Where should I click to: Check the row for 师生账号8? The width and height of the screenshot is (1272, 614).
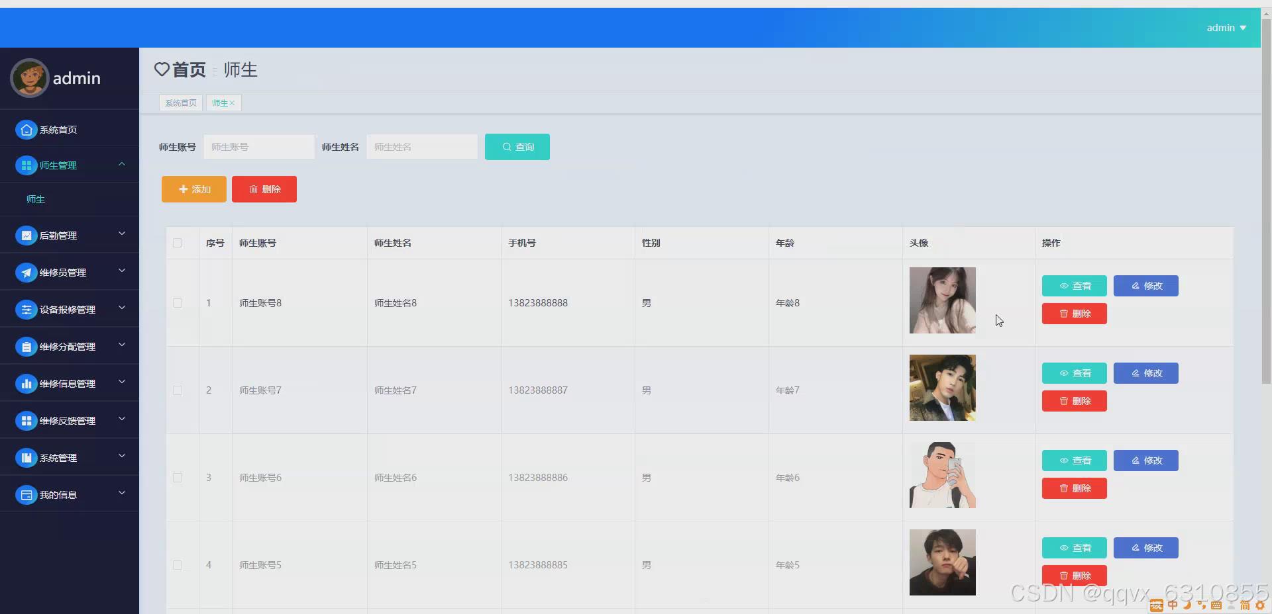(178, 303)
